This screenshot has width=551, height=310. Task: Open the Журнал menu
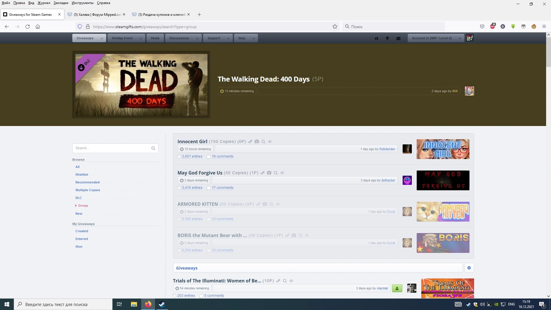click(44, 3)
